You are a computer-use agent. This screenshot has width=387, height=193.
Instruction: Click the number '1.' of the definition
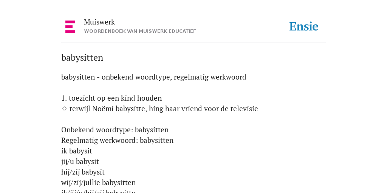[64, 98]
